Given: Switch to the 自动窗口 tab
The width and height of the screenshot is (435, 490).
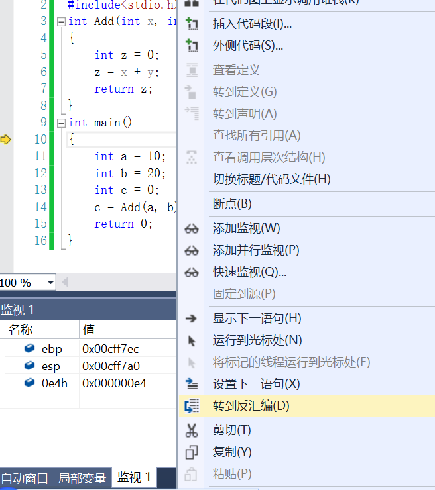Looking at the screenshot, I should (25, 479).
